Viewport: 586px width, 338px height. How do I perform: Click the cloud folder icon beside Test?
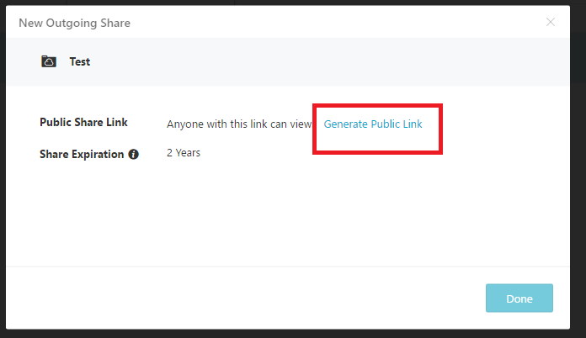click(49, 61)
